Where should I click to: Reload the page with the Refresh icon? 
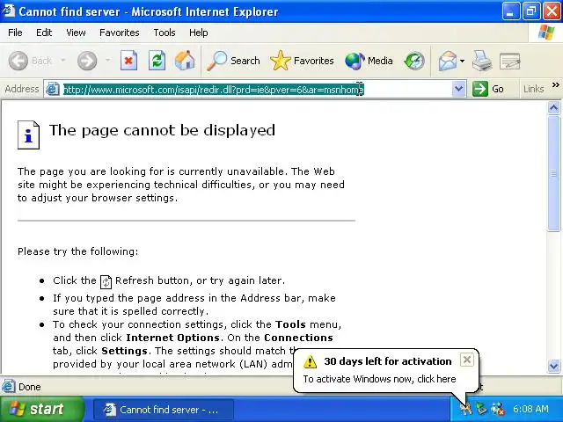point(157,61)
